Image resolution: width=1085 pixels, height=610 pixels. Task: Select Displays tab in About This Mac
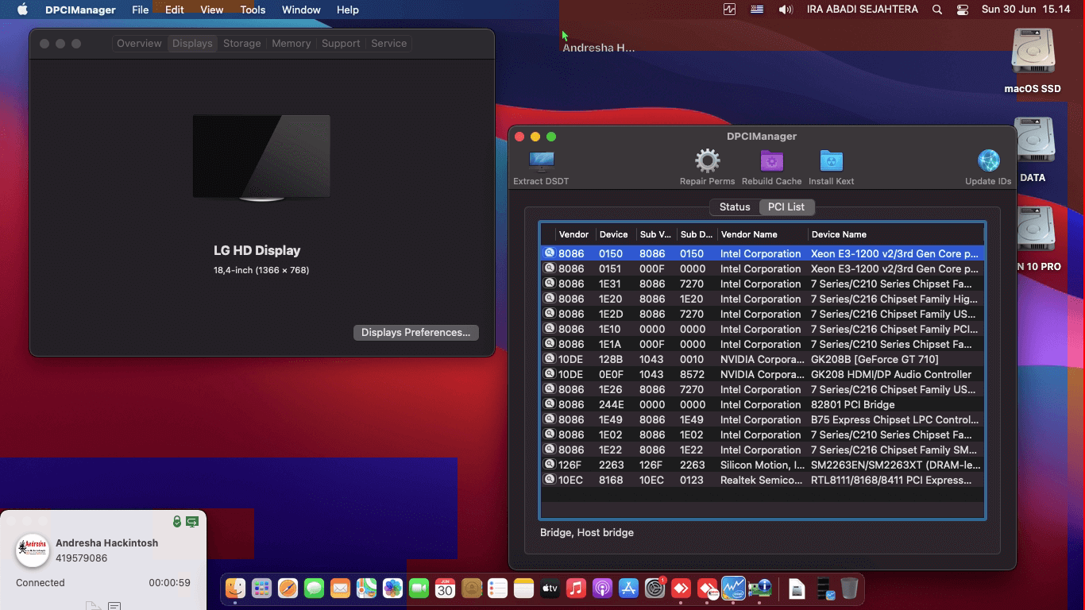click(x=192, y=44)
